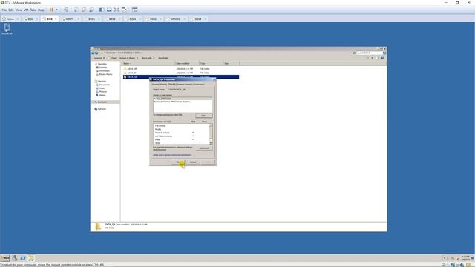Click Send Ctrl+Alt+Del toolbar icon

[66, 10]
